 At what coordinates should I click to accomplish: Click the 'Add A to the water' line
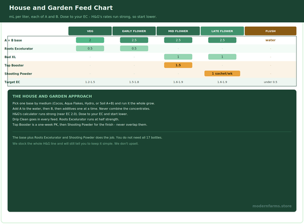click(x=81, y=109)
